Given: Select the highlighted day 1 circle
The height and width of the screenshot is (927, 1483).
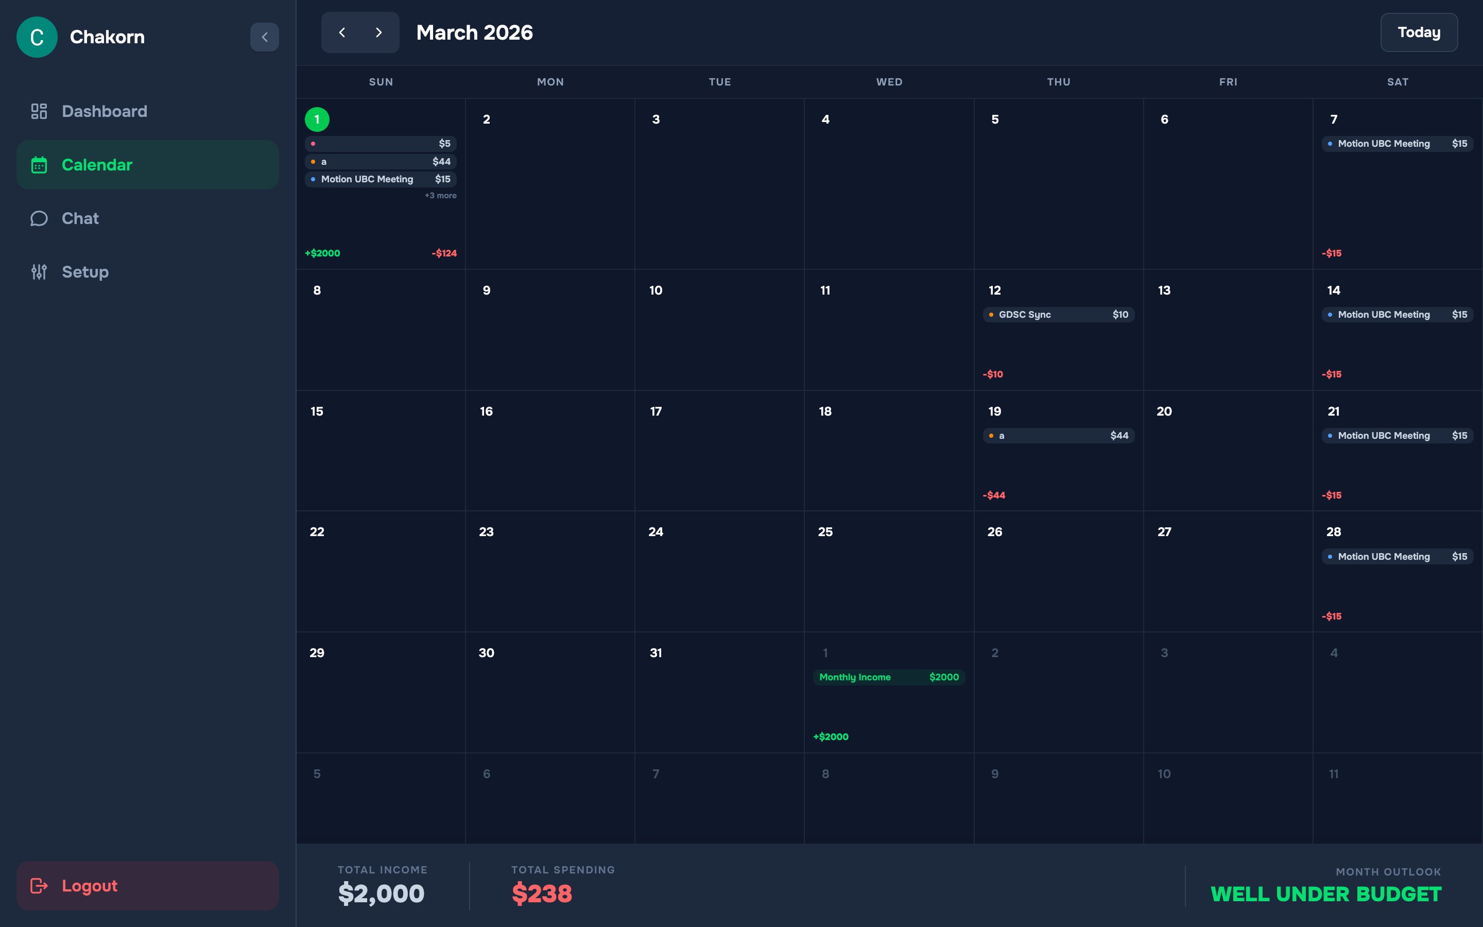Looking at the screenshot, I should click(317, 119).
